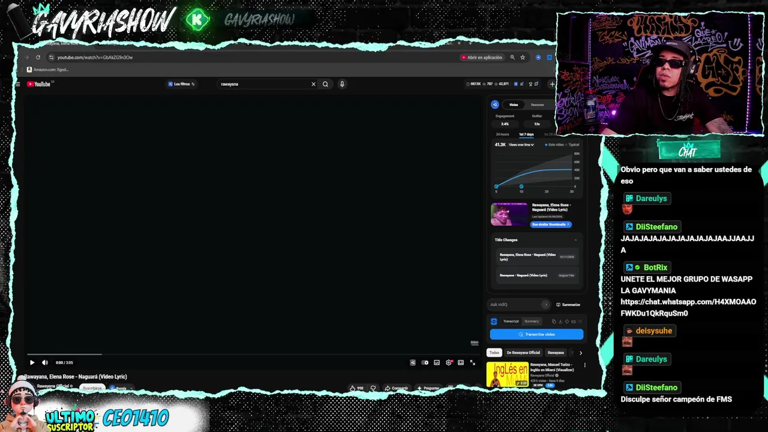
Task: Select the Rawayana filter chip
Action: pyautogui.click(x=556, y=353)
